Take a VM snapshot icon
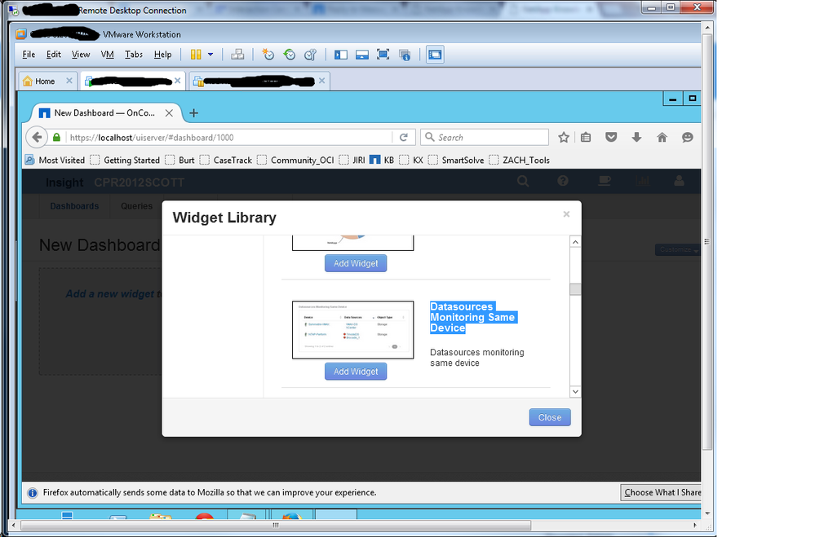The width and height of the screenshot is (815, 537). 268,55
